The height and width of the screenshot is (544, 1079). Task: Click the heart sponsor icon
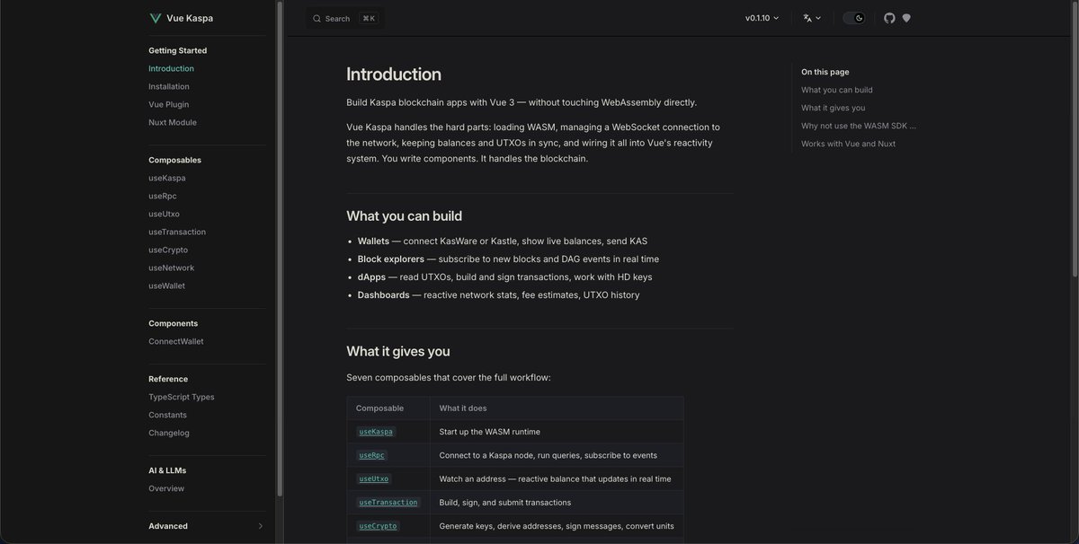[906, 18]
